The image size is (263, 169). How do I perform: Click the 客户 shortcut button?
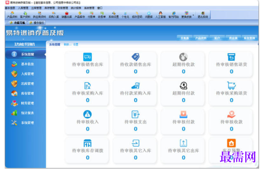(217, 38)
